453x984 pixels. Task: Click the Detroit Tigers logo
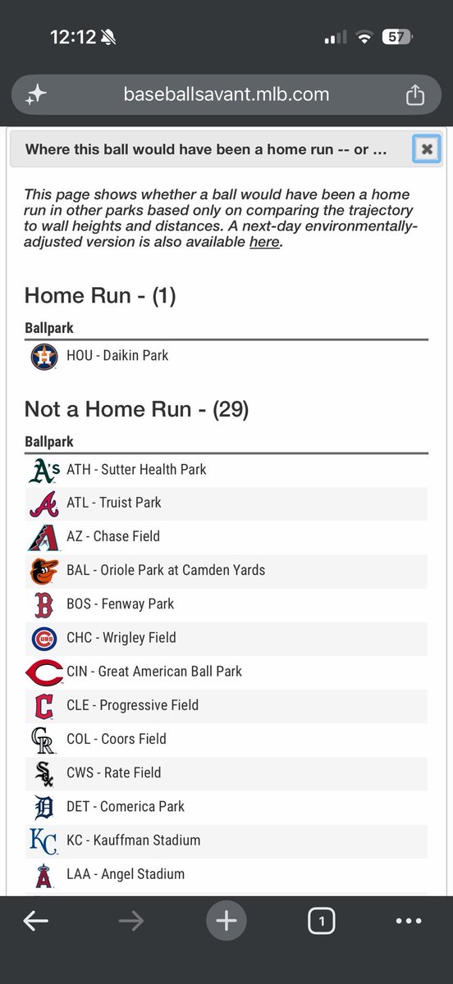click(43, 807)
